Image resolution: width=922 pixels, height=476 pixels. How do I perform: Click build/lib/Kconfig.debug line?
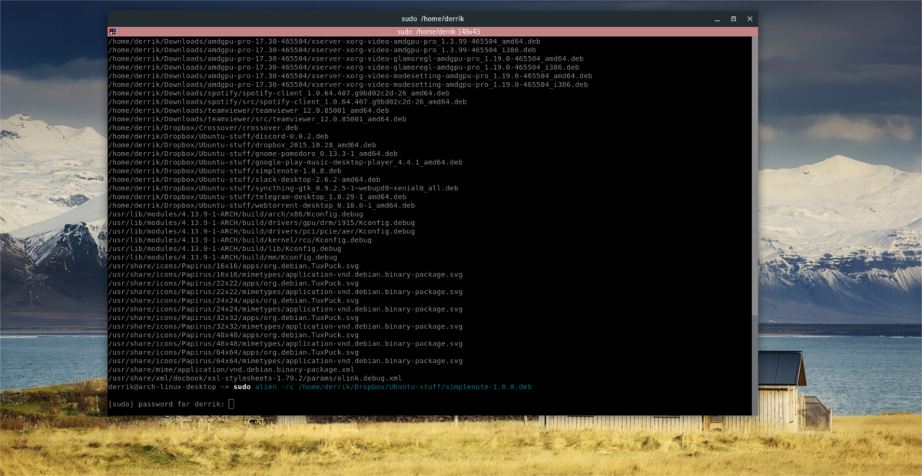tap(225, 249)
